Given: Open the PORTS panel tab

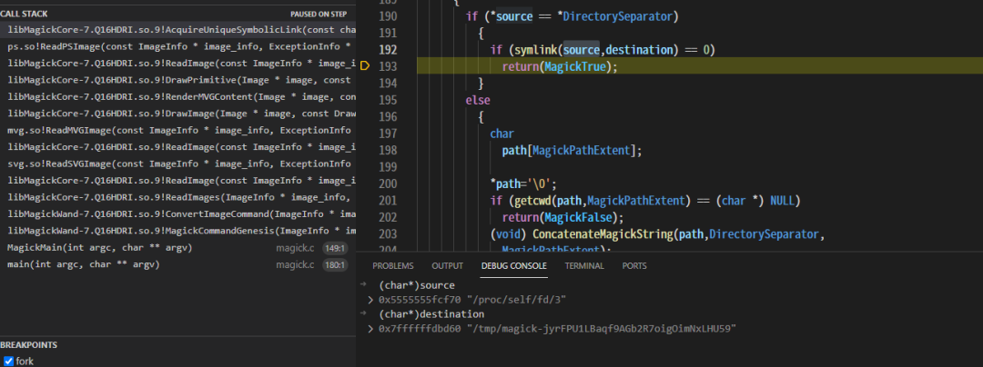Looking at the screenshot, I should [634, 266].
